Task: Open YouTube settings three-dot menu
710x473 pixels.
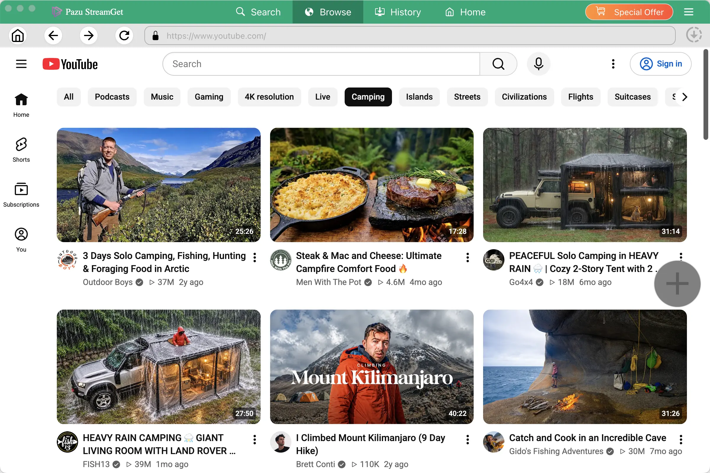Action: click(613, 64)
